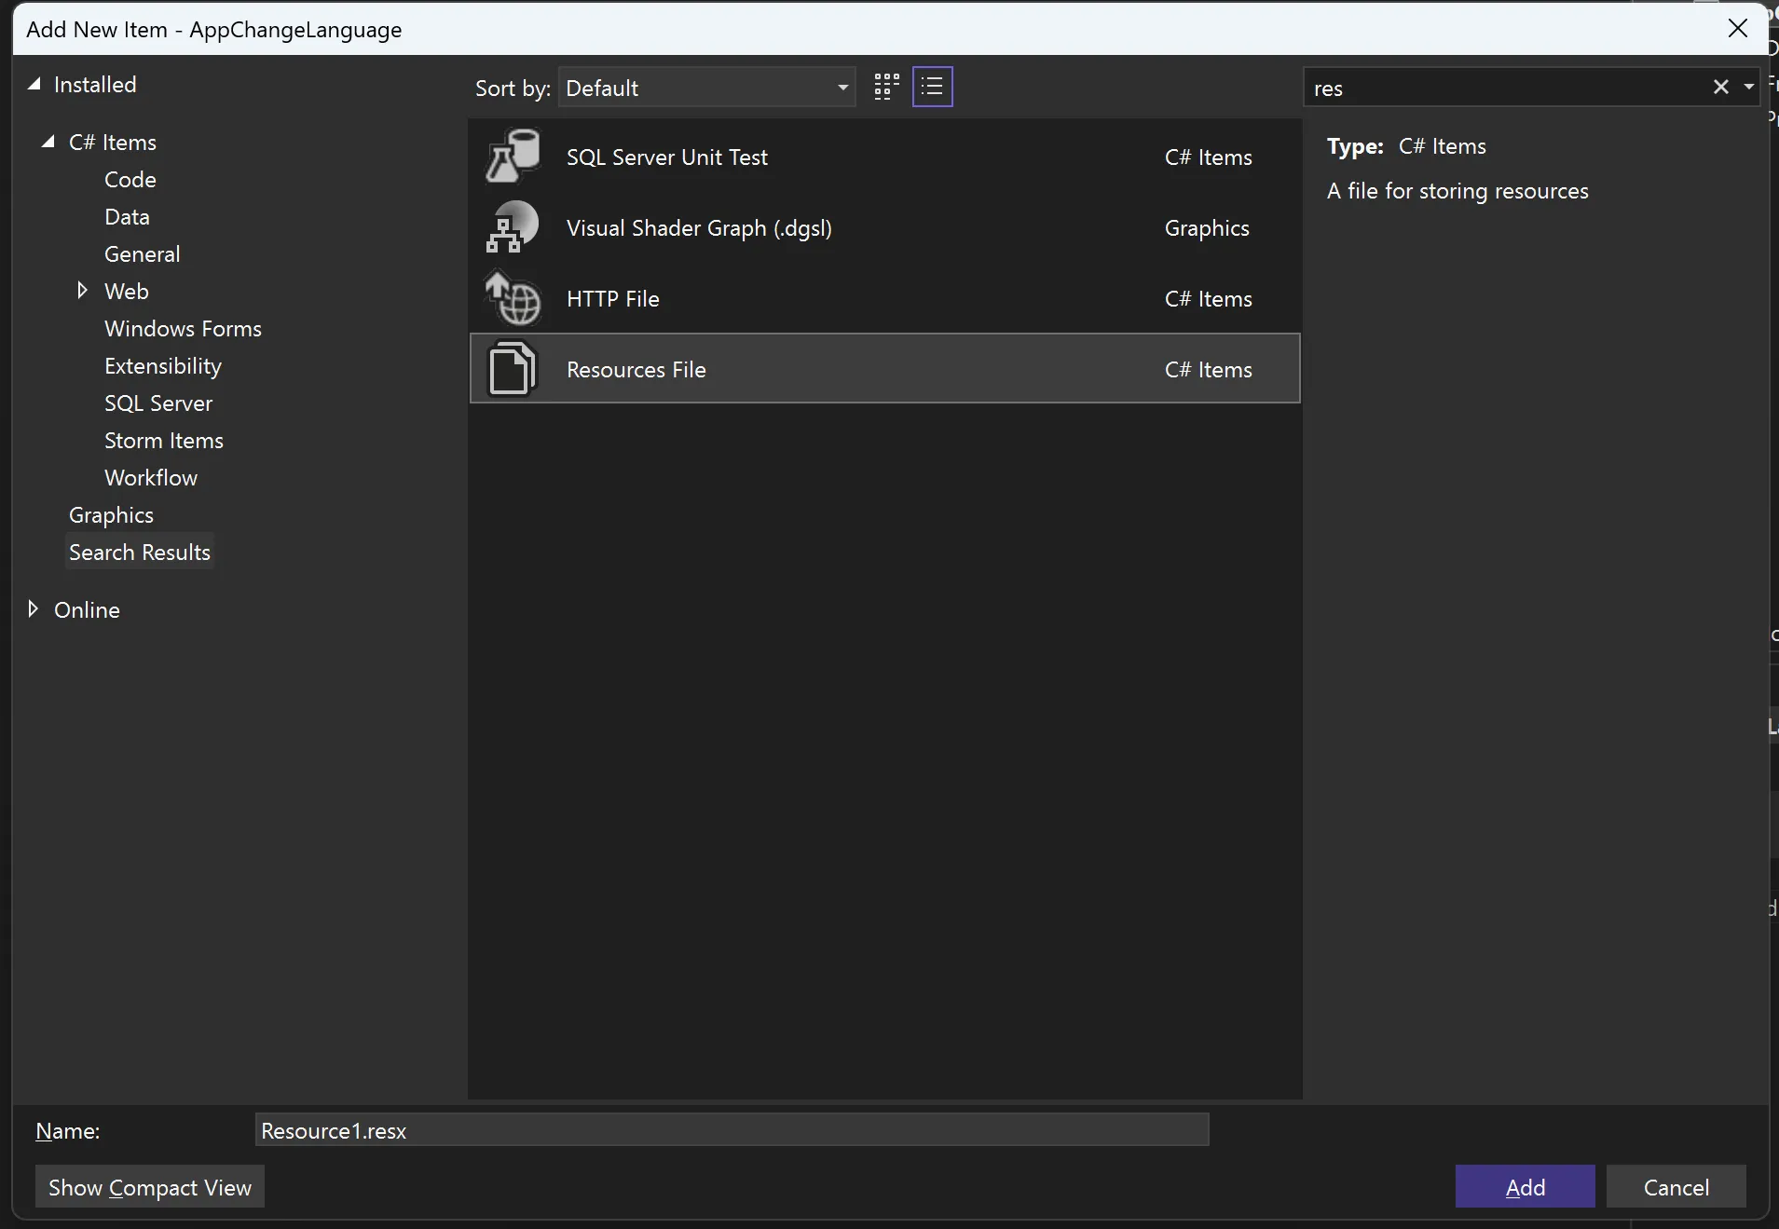The width and height of the screenshot is (1779, 1229).
Task: Select the Workflow category
Action: tap(151, 477)
